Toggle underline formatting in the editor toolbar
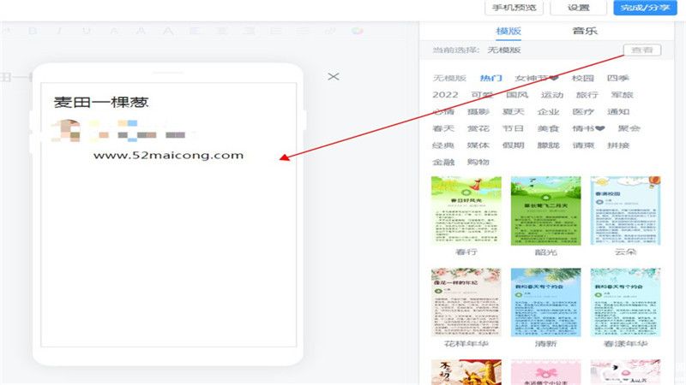The image size is (686, 385). coord(87,32)
